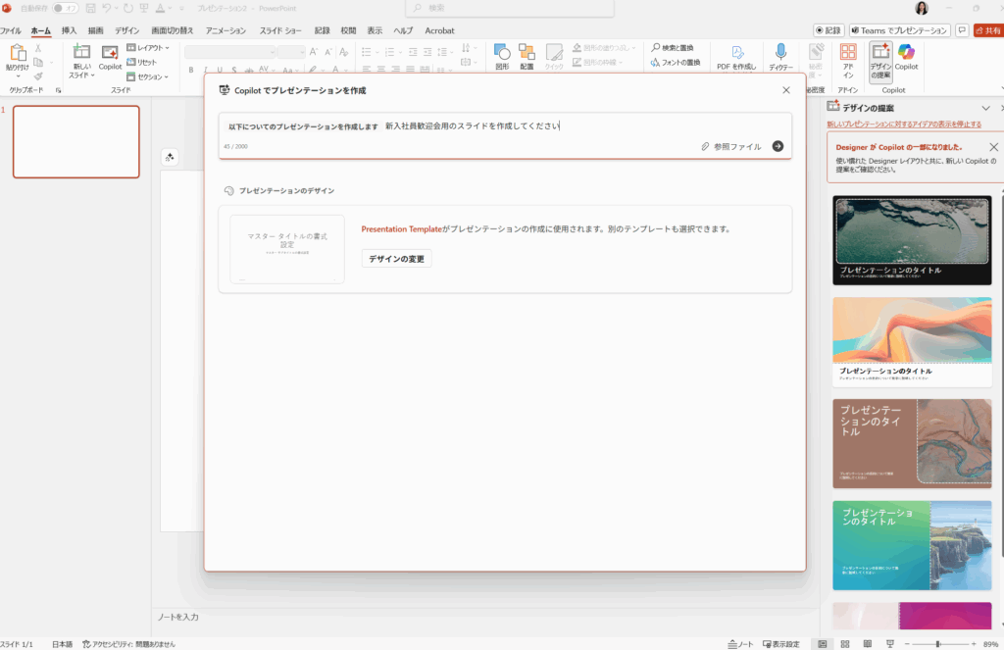Toggle the ノート pane in the status bar
This screenshot has height=650, width=1004.
coord(741,643)
